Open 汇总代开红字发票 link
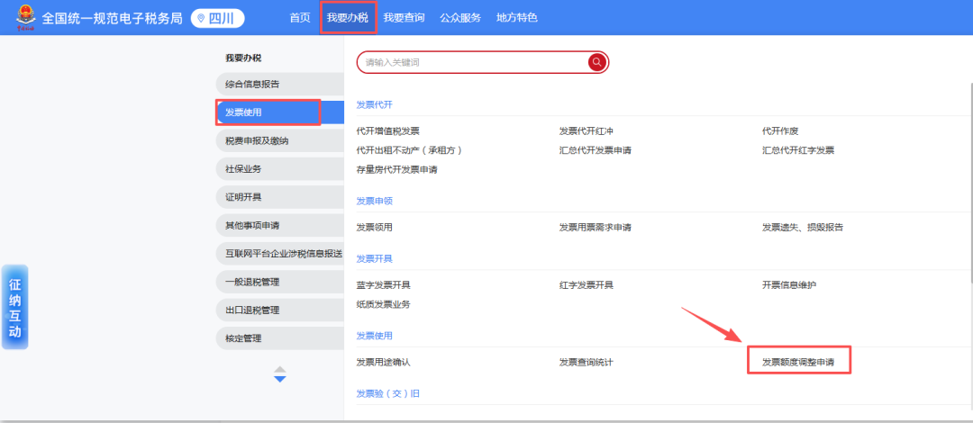The image size is (973, 423). [798, 150]
